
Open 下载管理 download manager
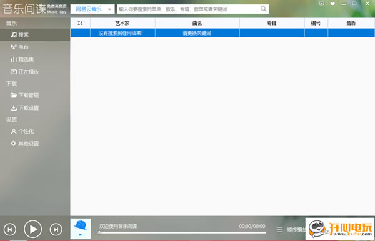pyautogui.click(x=24, y=96)
